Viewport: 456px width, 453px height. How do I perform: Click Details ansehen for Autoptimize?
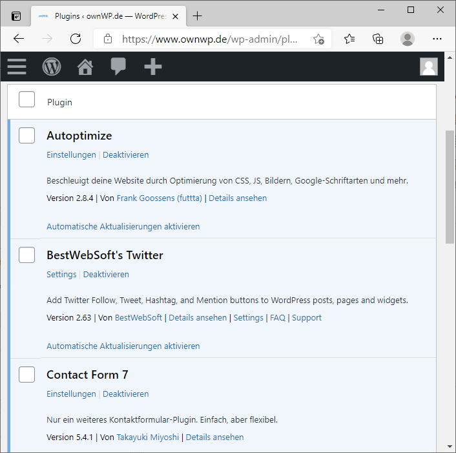(238, 198)
